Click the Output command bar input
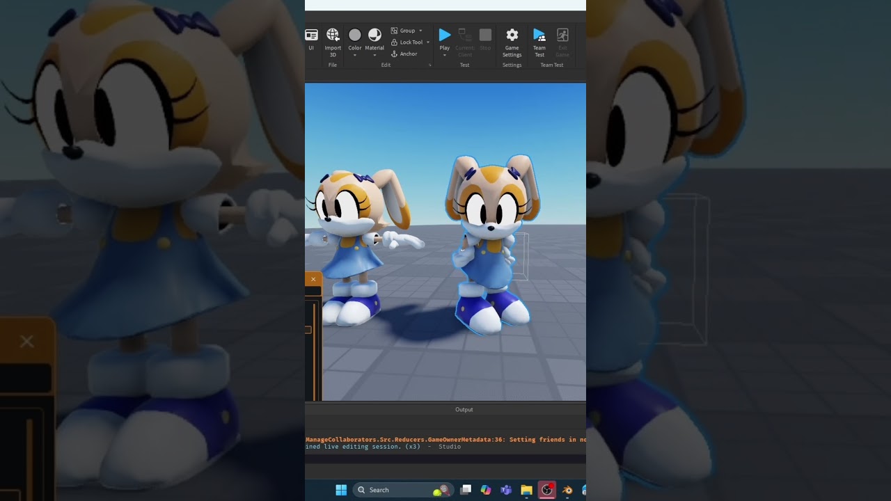This screenshot has height=501, width=891. click(445, 459)
